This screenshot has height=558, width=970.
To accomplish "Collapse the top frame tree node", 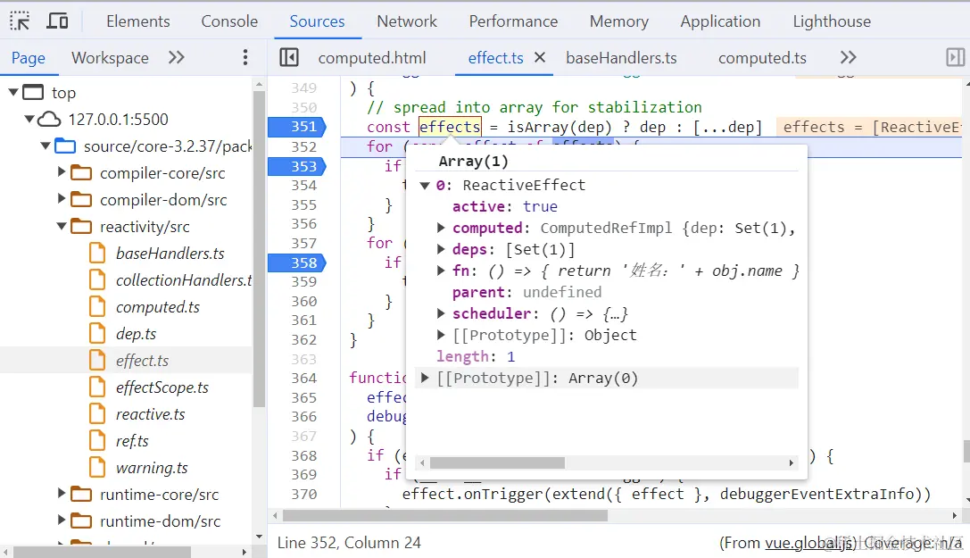I will coord(13,92).
